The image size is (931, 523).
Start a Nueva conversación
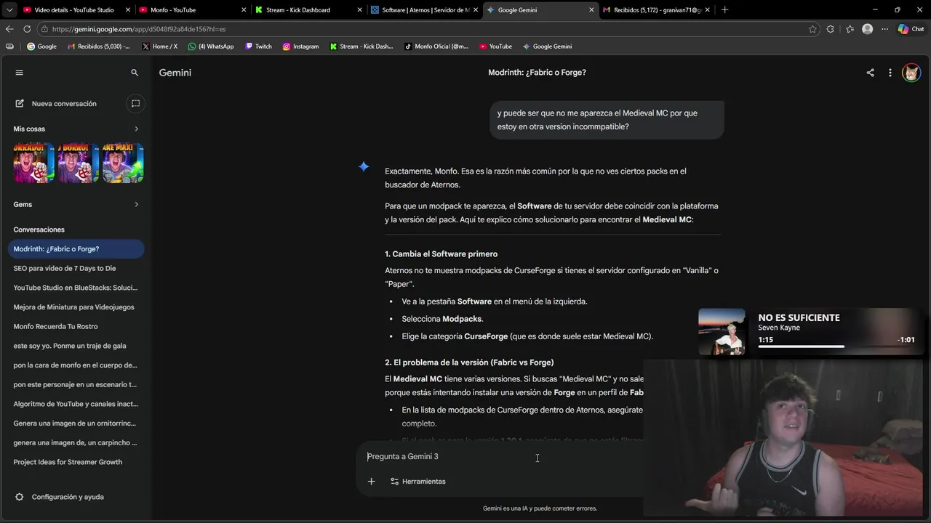pos(56,103)
